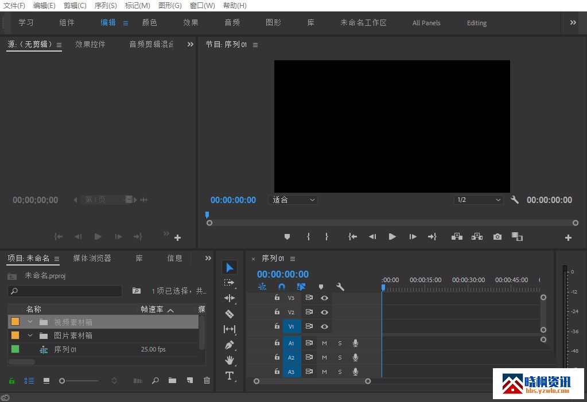
Task: Open the 窗口(W) menu
Action: [x=202, y=6]
